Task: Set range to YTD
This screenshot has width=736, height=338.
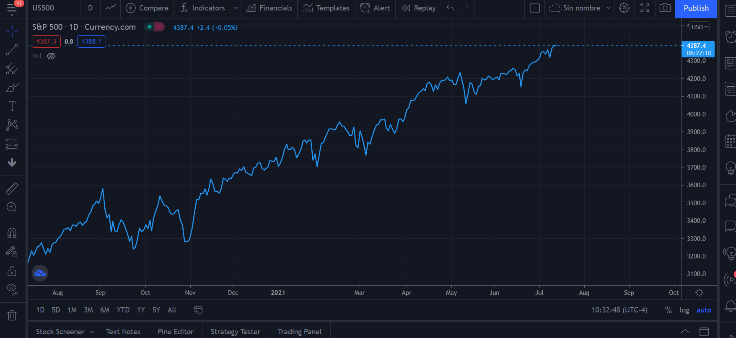Action: [123, 310]
